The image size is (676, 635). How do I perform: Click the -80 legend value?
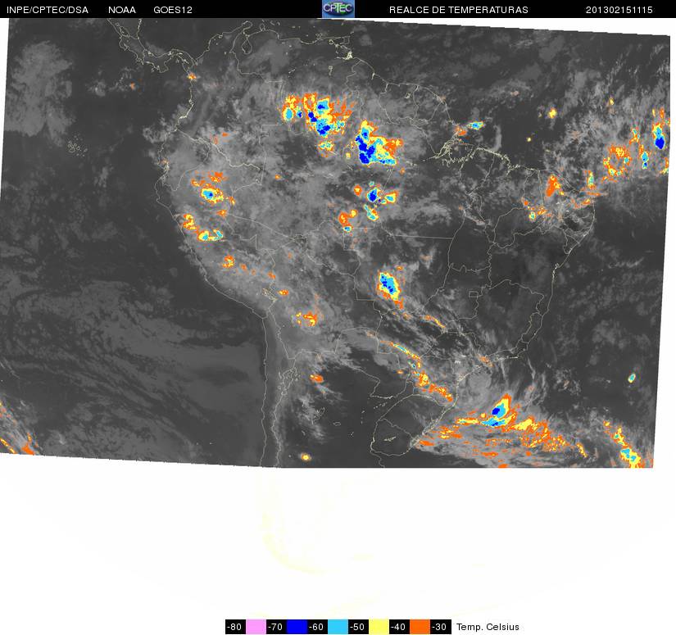[235, 627]
